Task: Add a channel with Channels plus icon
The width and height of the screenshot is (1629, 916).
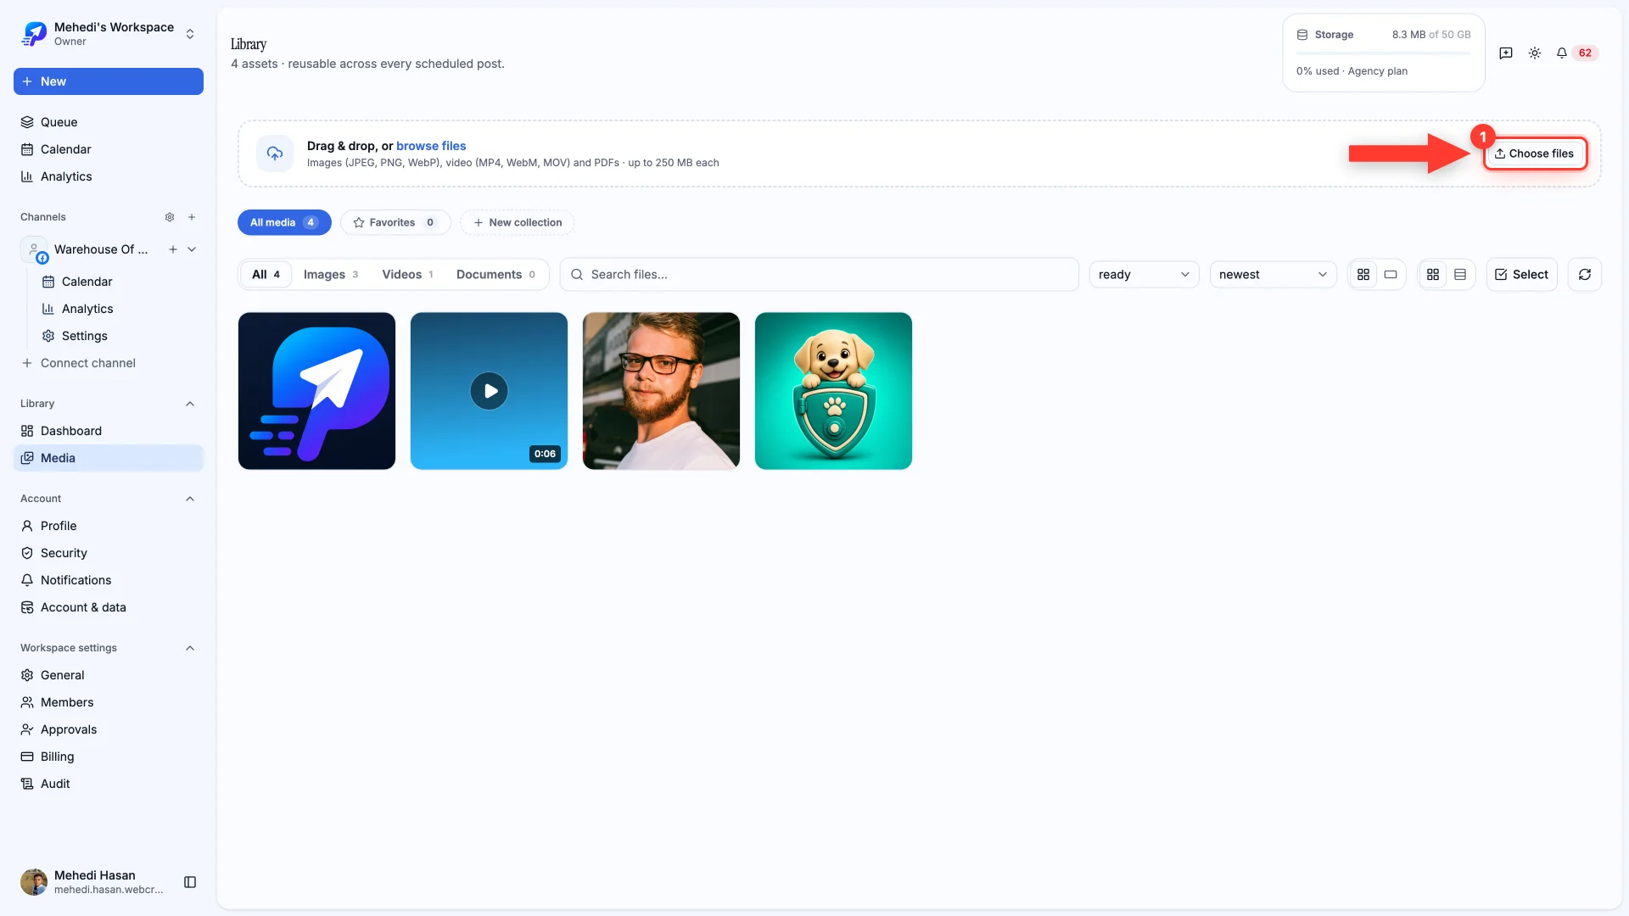Action: tap(192, 217)
